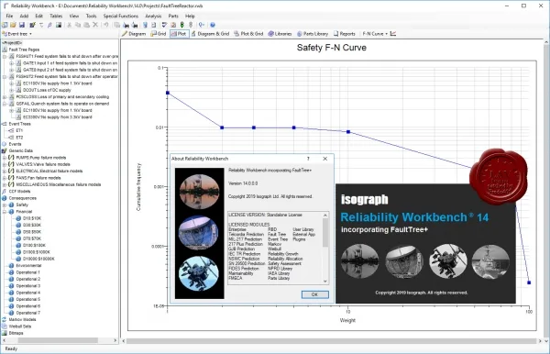The width and height of the screenshot is (550, 354).
Task: Open the Special Functions menu
Action: (121, 16)
